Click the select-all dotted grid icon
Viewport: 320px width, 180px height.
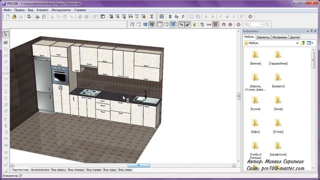[x=161, y=16]
